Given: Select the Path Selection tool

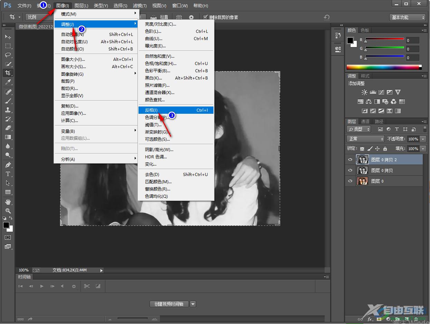Looking at the screenshot, I should pos(8,183).
